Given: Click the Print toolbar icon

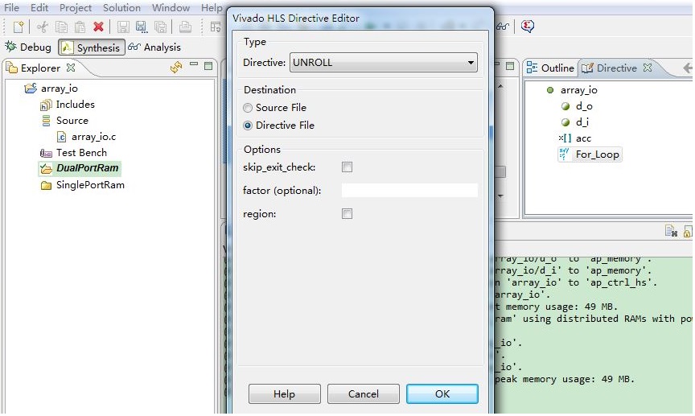Looking at the screenshot, I should click(185, 27).
